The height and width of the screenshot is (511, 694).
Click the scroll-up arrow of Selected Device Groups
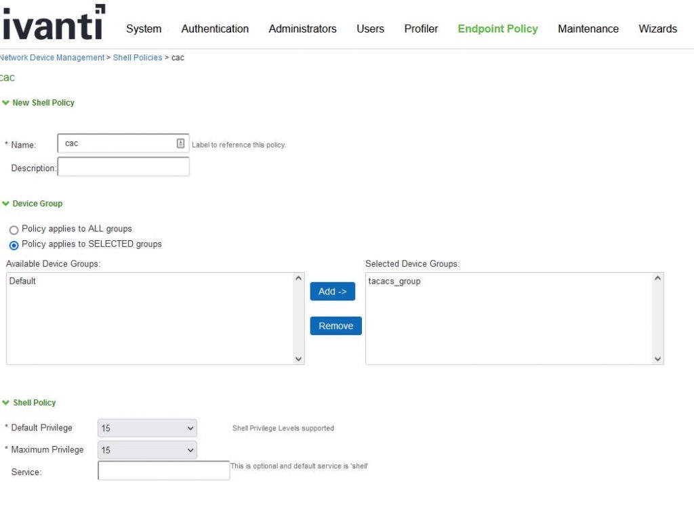[x=657, y=277]
